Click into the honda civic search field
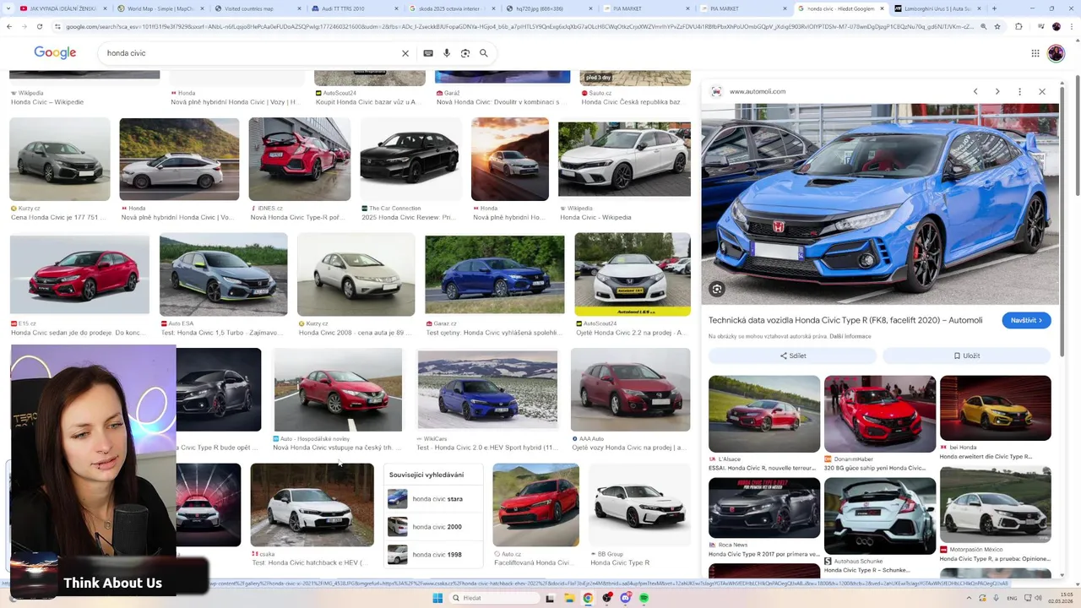The width and height of the screenshot is (1081, 608). coord(249,53)
